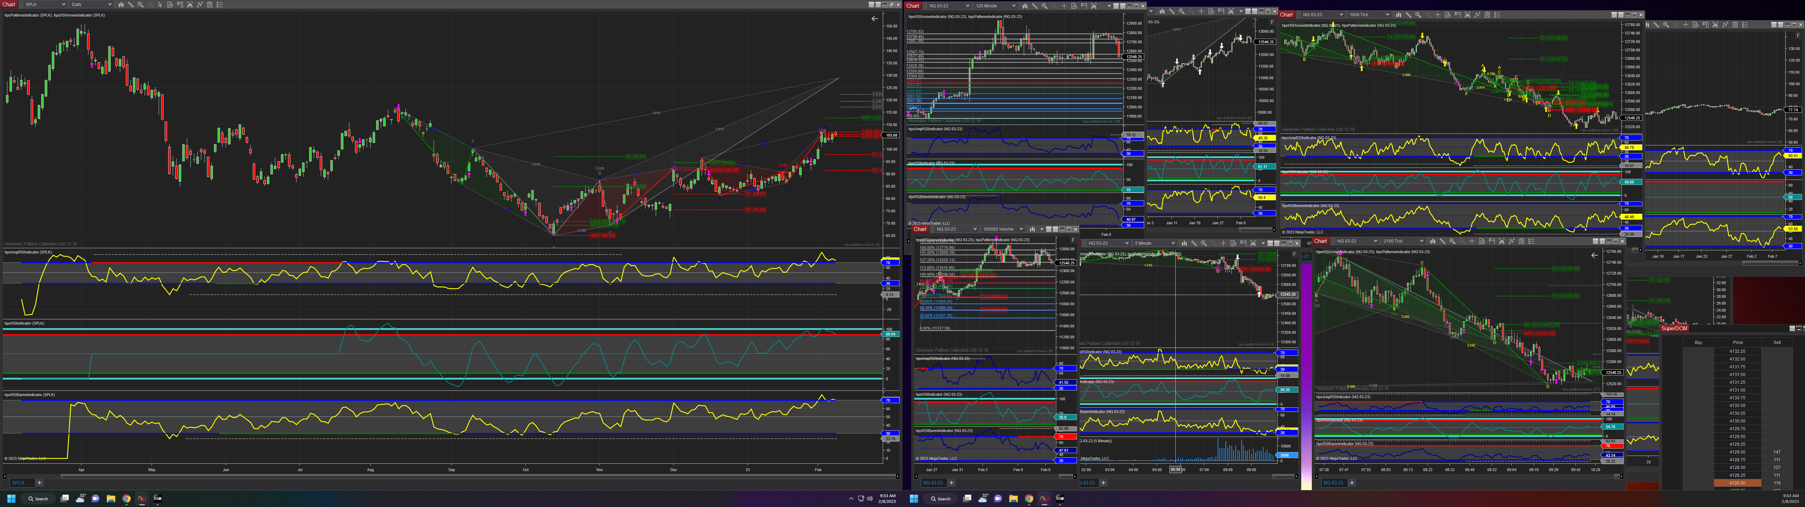Open 120 Minute interval dropdown
Image resolution: width=1805 pixels, height=507 pixels.
pos(1014,6)
